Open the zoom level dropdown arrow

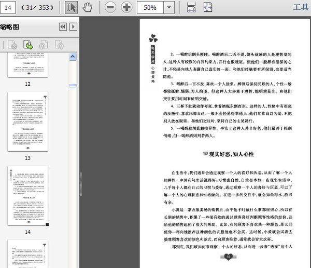point(169,8)
